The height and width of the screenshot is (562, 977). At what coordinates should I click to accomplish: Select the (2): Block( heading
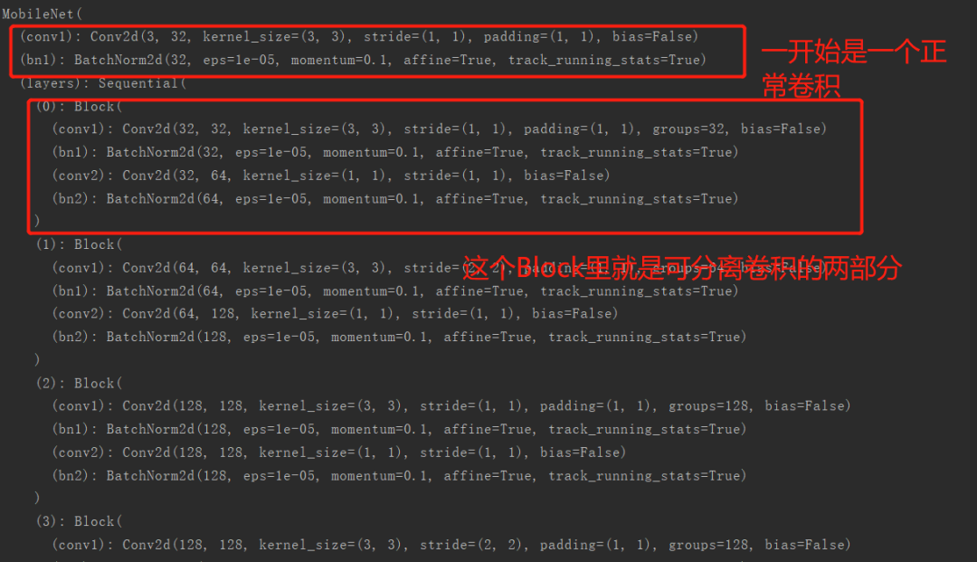[x=79, y=383]
